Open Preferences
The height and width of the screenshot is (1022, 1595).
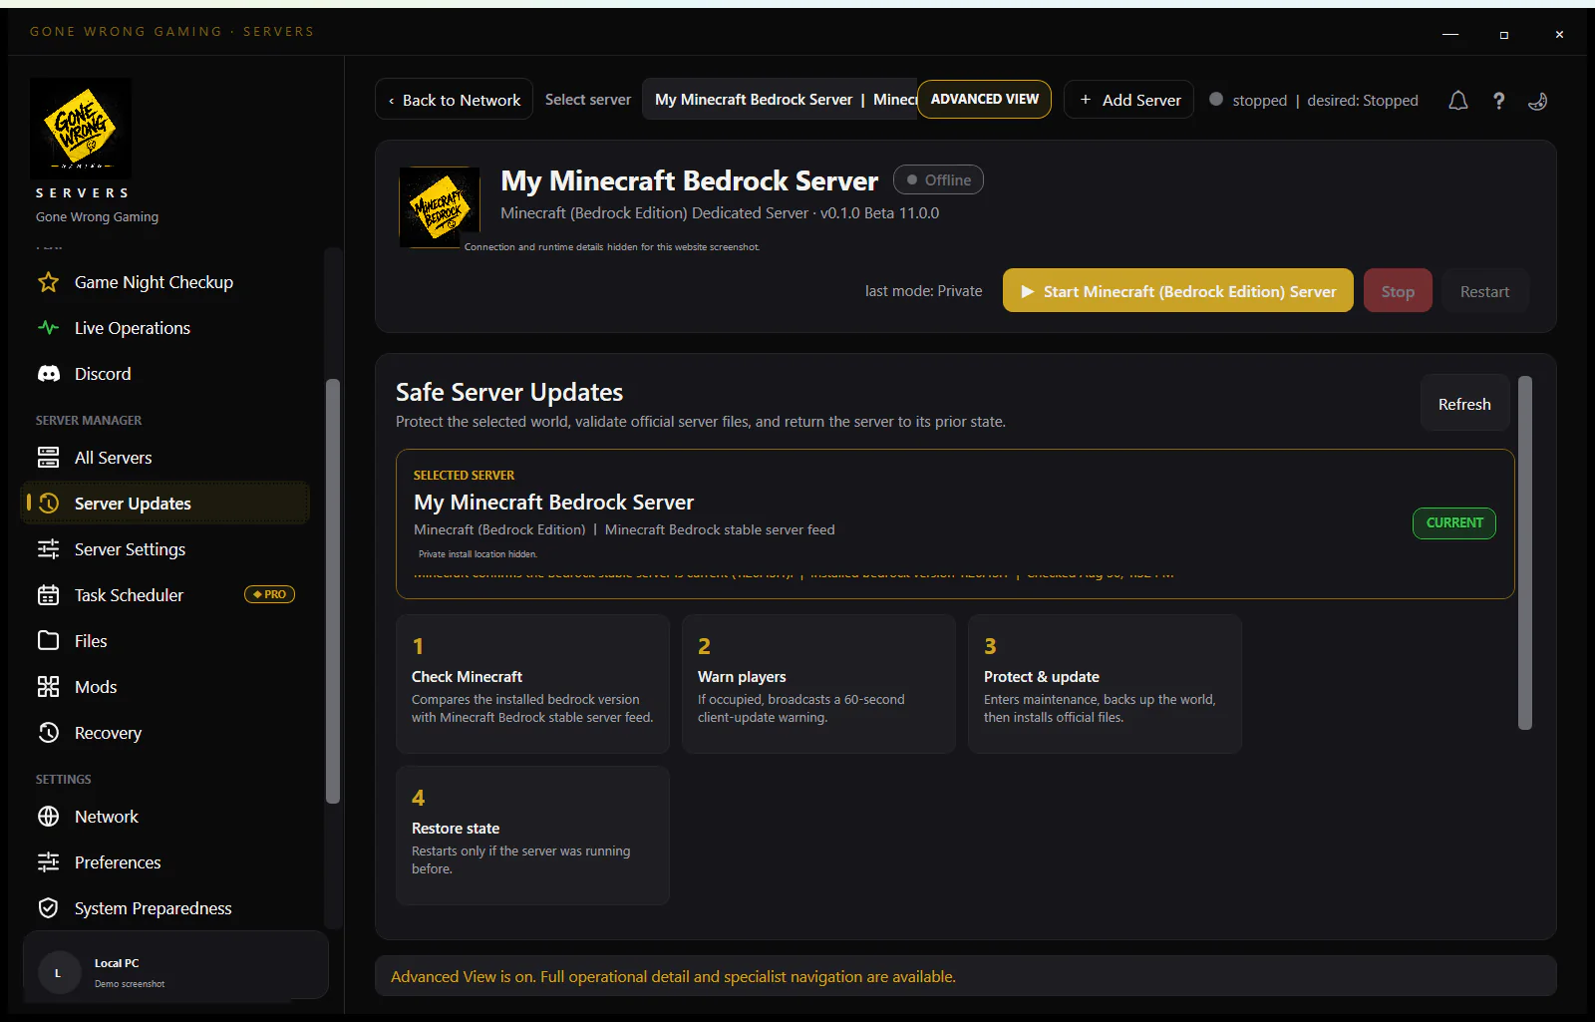[x=164, y=862]
